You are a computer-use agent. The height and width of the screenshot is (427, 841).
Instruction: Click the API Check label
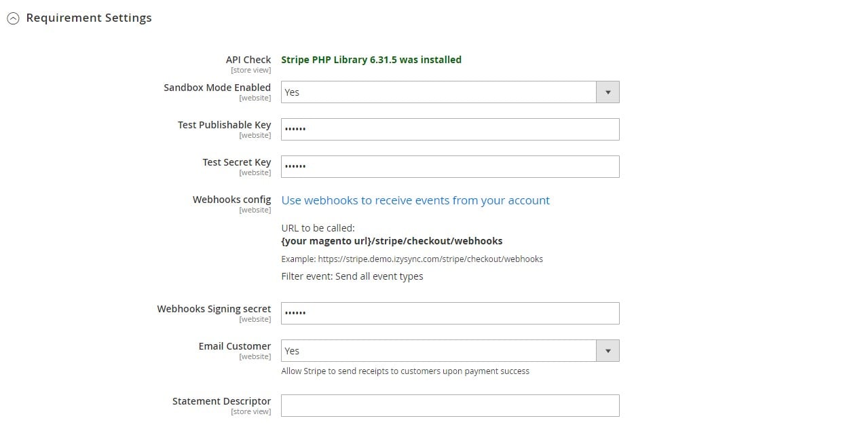click(248, 60)
